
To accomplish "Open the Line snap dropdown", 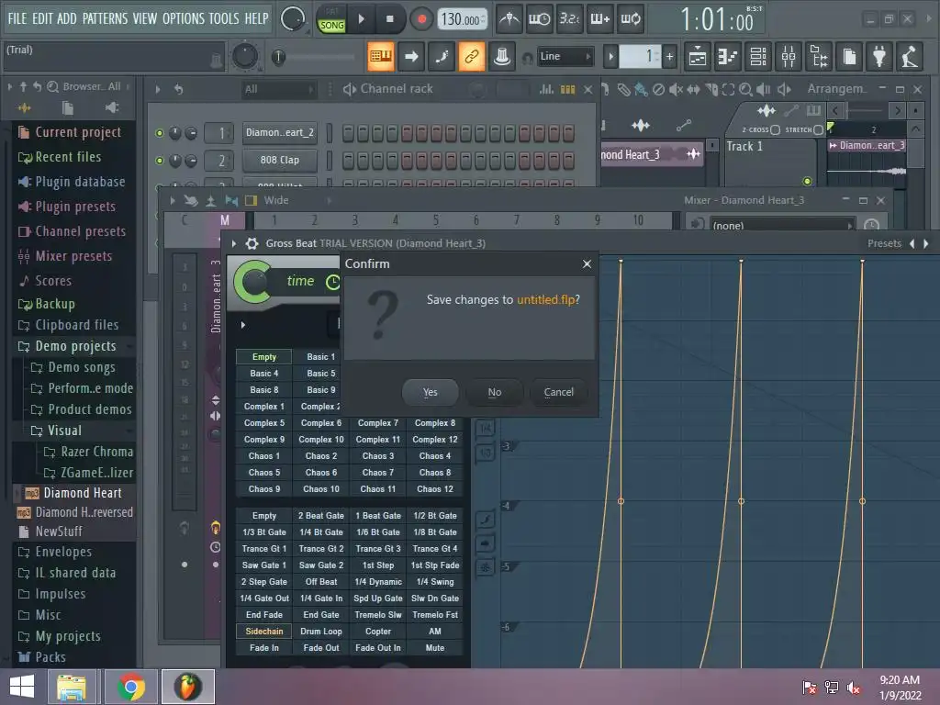I will 565,56.
